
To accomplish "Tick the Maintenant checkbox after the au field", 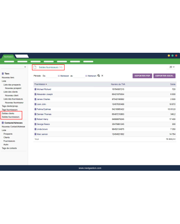I will (86, 76).
